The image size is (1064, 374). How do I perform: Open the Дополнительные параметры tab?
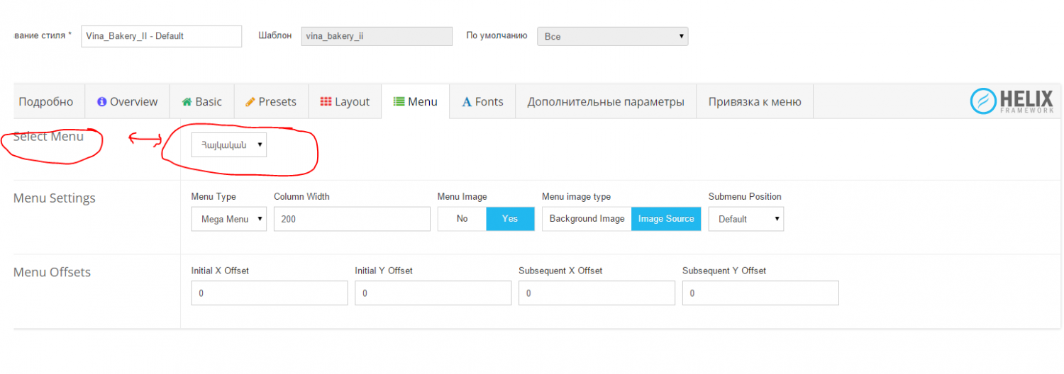pos(605,102)
